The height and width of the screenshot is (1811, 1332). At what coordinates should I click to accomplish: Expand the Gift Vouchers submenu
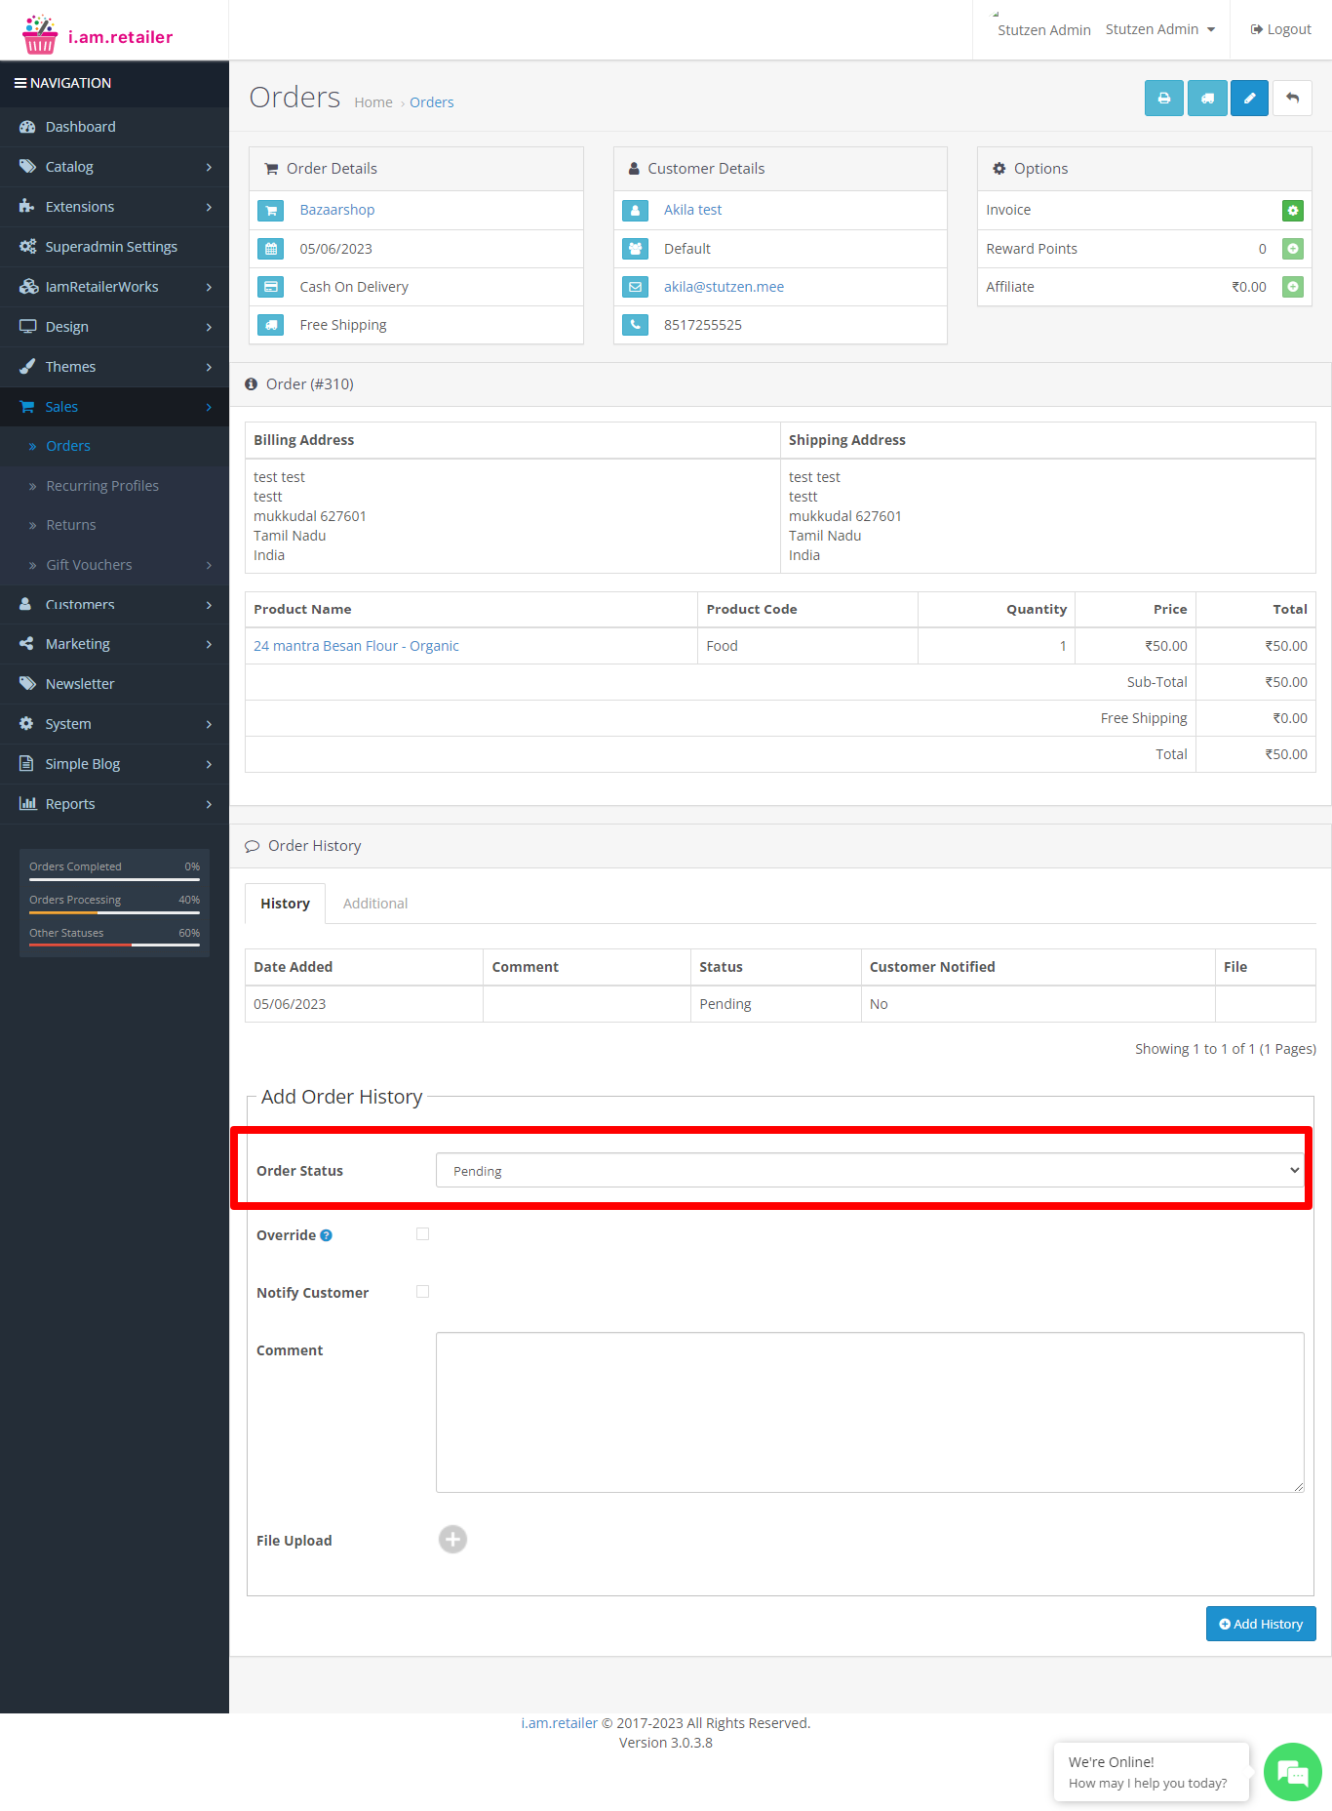(x=114, y=565)
